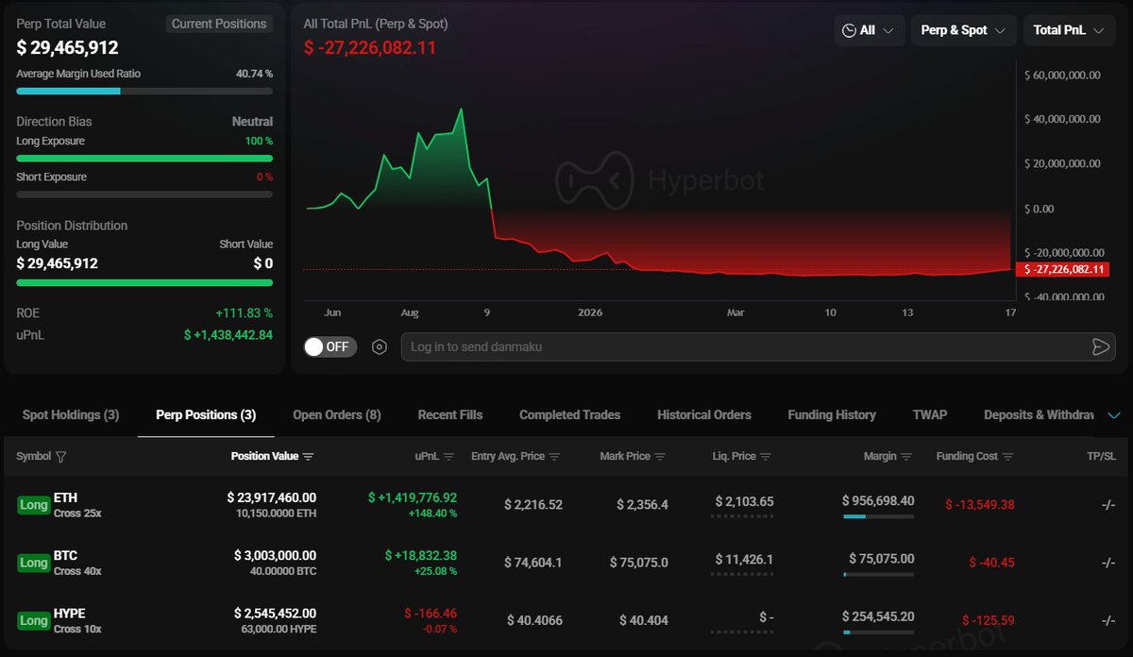Screen dimensions: 1133x657
Task: Sort by Position Value column icon
Action: [308, 457]
